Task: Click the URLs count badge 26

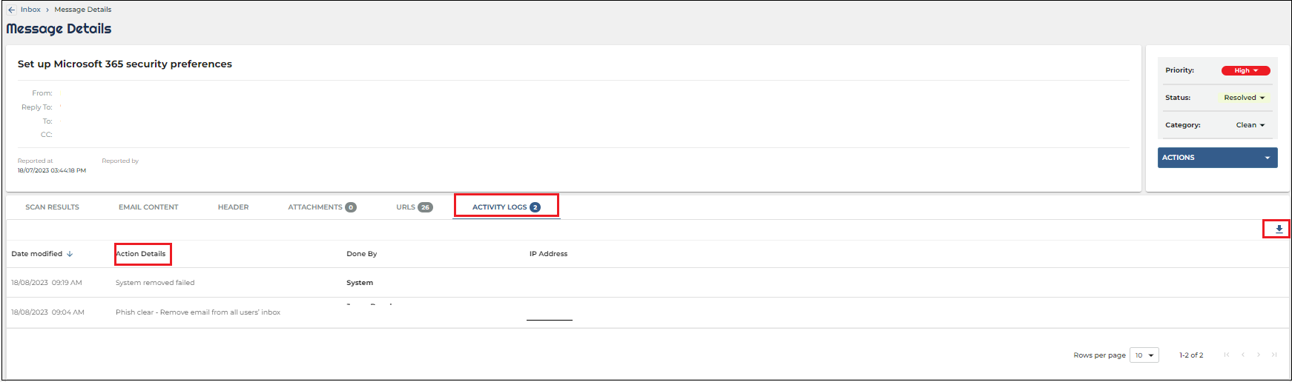Action: click(425, 207)
